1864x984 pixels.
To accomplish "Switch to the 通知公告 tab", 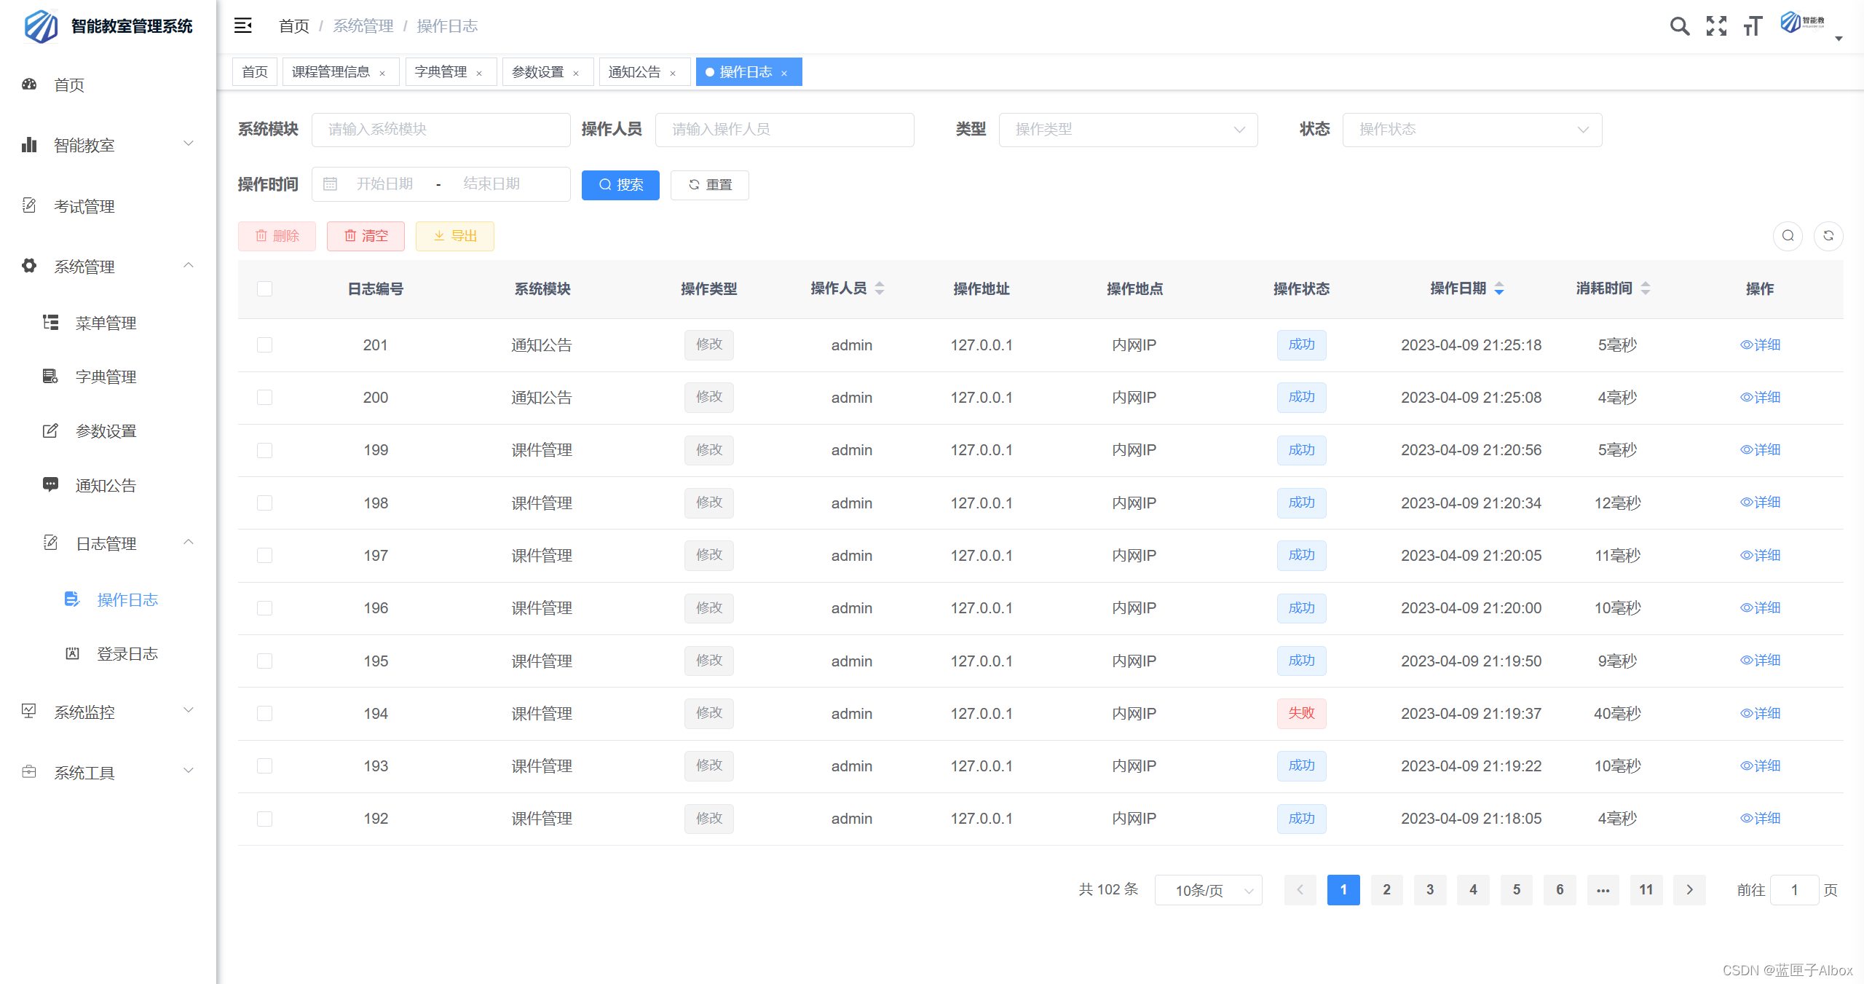I will pyautogui.click(x=634, y=72).
